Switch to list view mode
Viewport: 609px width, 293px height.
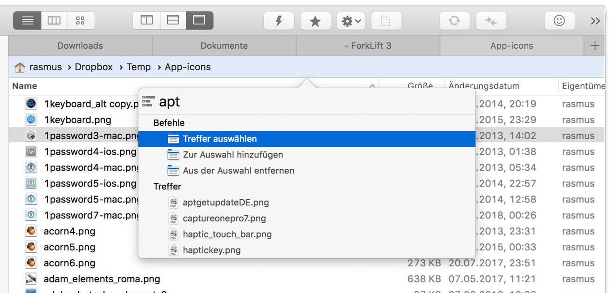pyautogui.click(x=27, y=21)
